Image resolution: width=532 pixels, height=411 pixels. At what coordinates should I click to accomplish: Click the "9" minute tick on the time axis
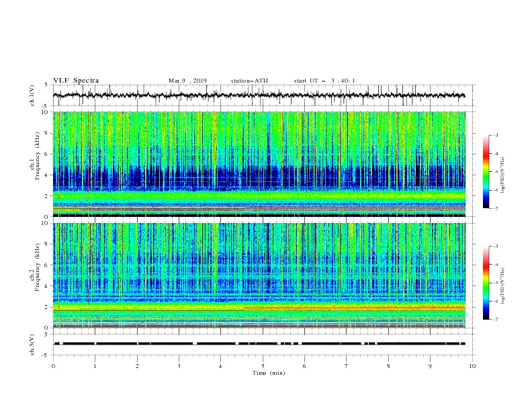point(430,366)
